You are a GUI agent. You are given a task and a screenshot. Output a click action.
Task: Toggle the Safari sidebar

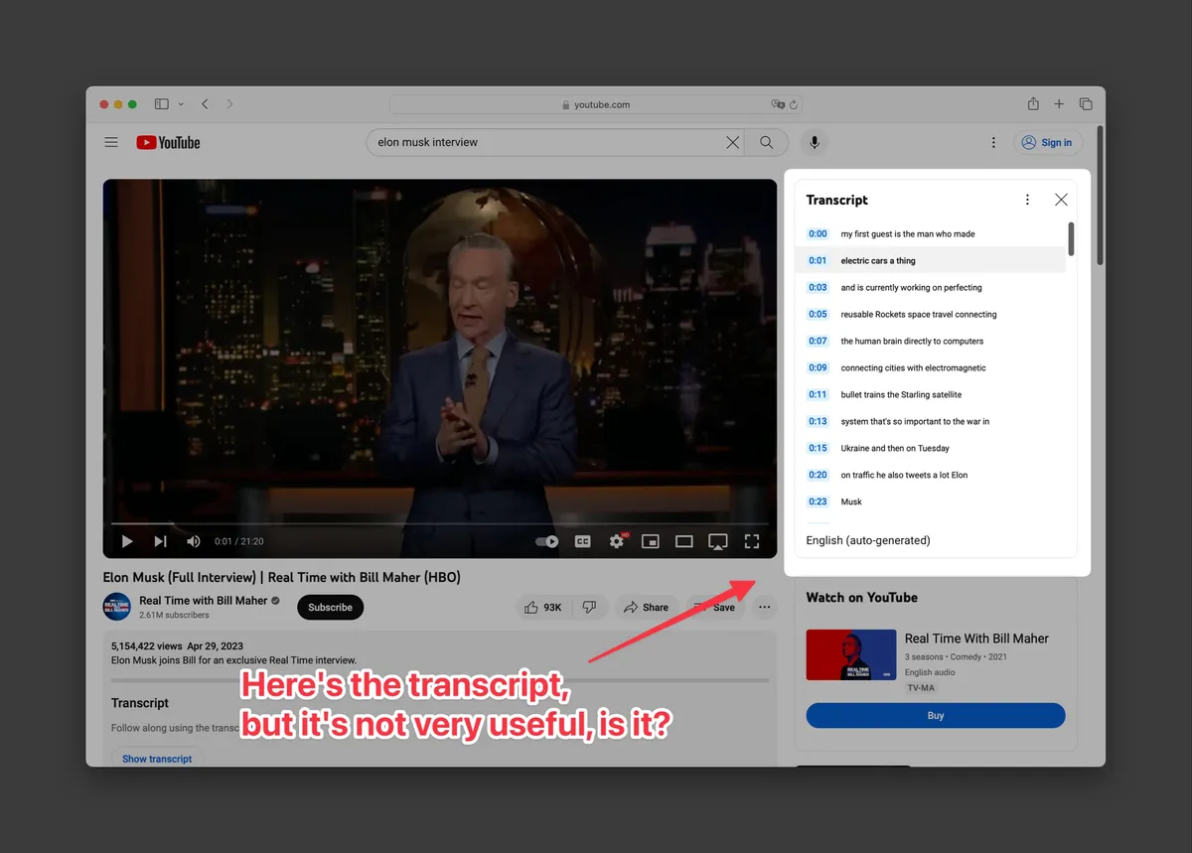(x=162, y=104)
